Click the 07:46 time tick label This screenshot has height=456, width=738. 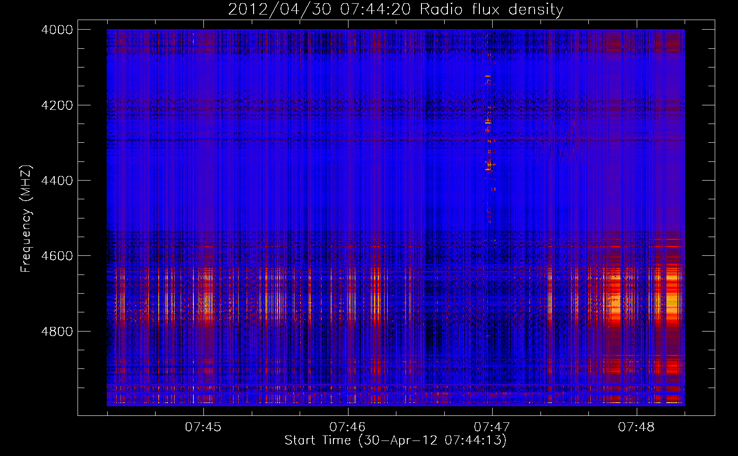[348, 427]
